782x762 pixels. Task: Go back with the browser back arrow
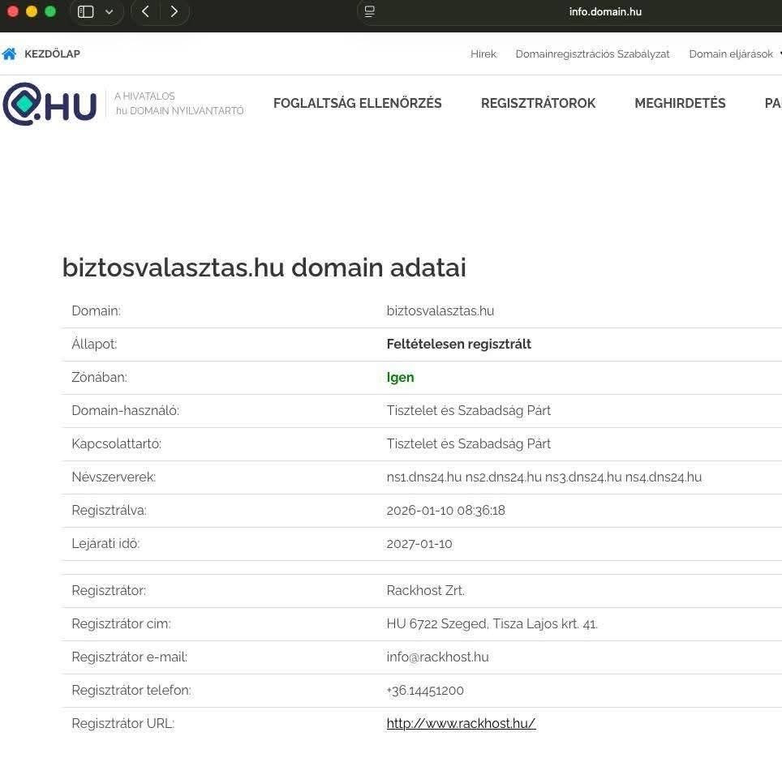click(x=146, y=11)
